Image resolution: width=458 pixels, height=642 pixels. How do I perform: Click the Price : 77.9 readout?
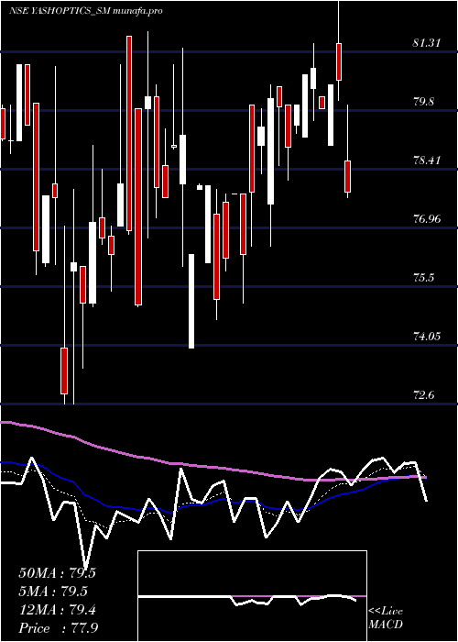(x=58, y=628)
